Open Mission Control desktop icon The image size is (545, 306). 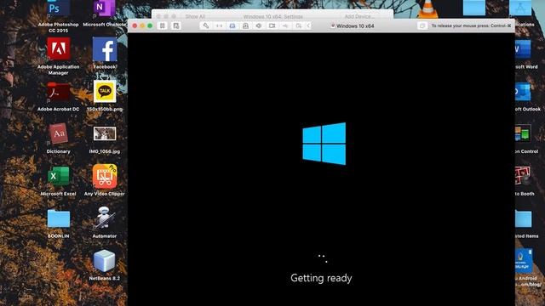click(523, 133)
